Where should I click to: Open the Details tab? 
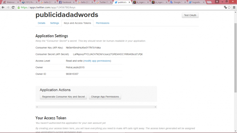click(41, 23)
